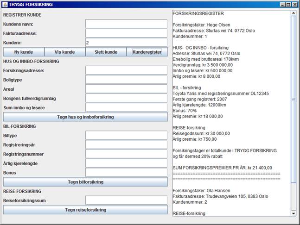Viewport: 300px width, 225px height.
Task: Click the Tegn reiseforsikring button
Action: click(85, 210)
